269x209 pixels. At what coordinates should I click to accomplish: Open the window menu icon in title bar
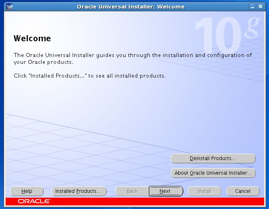[9, 6]
